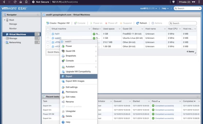Select Export from context menu
The height and width of the screenshot is (124, 203).
click(79, 76)
